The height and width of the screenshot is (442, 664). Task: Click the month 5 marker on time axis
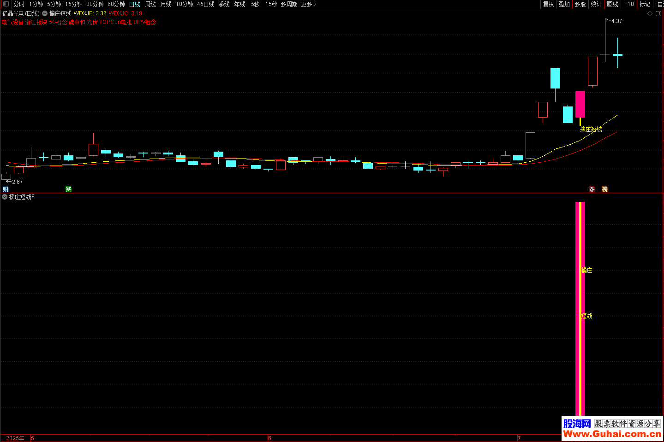coord(33,438)
